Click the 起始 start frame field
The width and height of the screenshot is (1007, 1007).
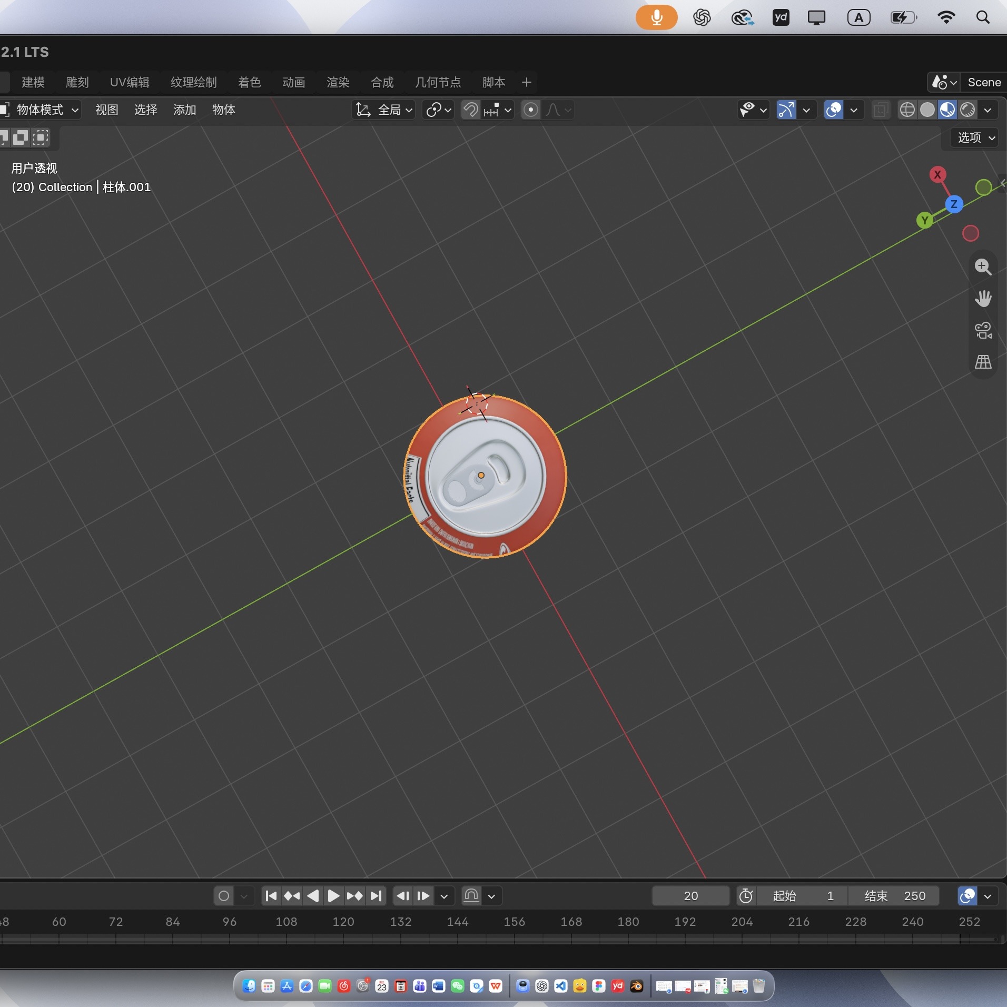tap(802, 896)
